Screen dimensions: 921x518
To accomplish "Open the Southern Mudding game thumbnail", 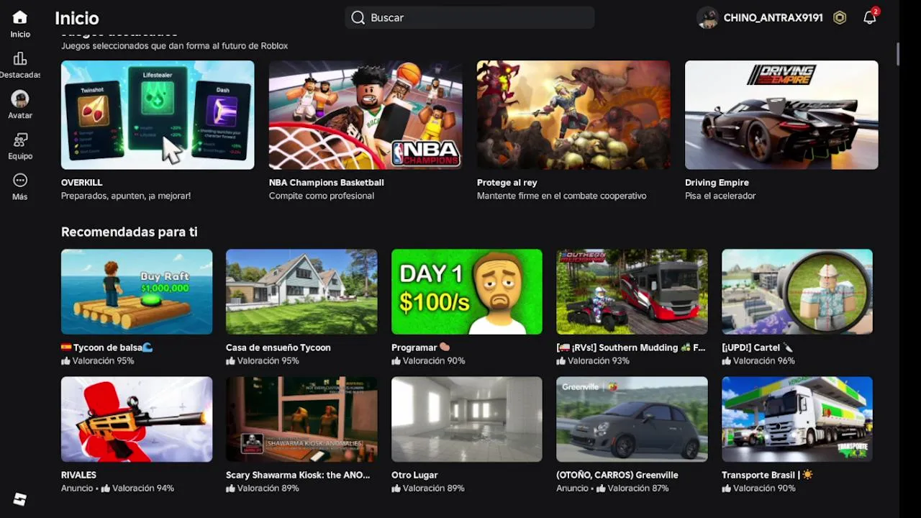I will tap(632, 291).
